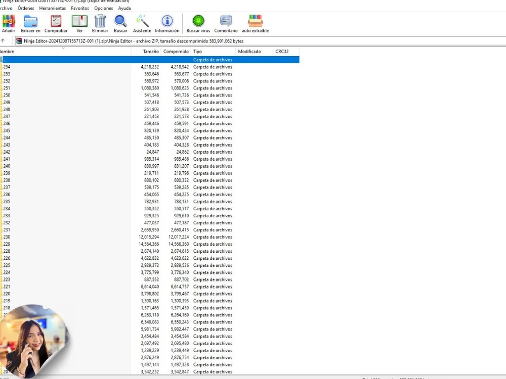The width and height of the screenshot is (506, 379).
Task: Click WinRAR archive icon in address bar
Action: tap(19, 41)
